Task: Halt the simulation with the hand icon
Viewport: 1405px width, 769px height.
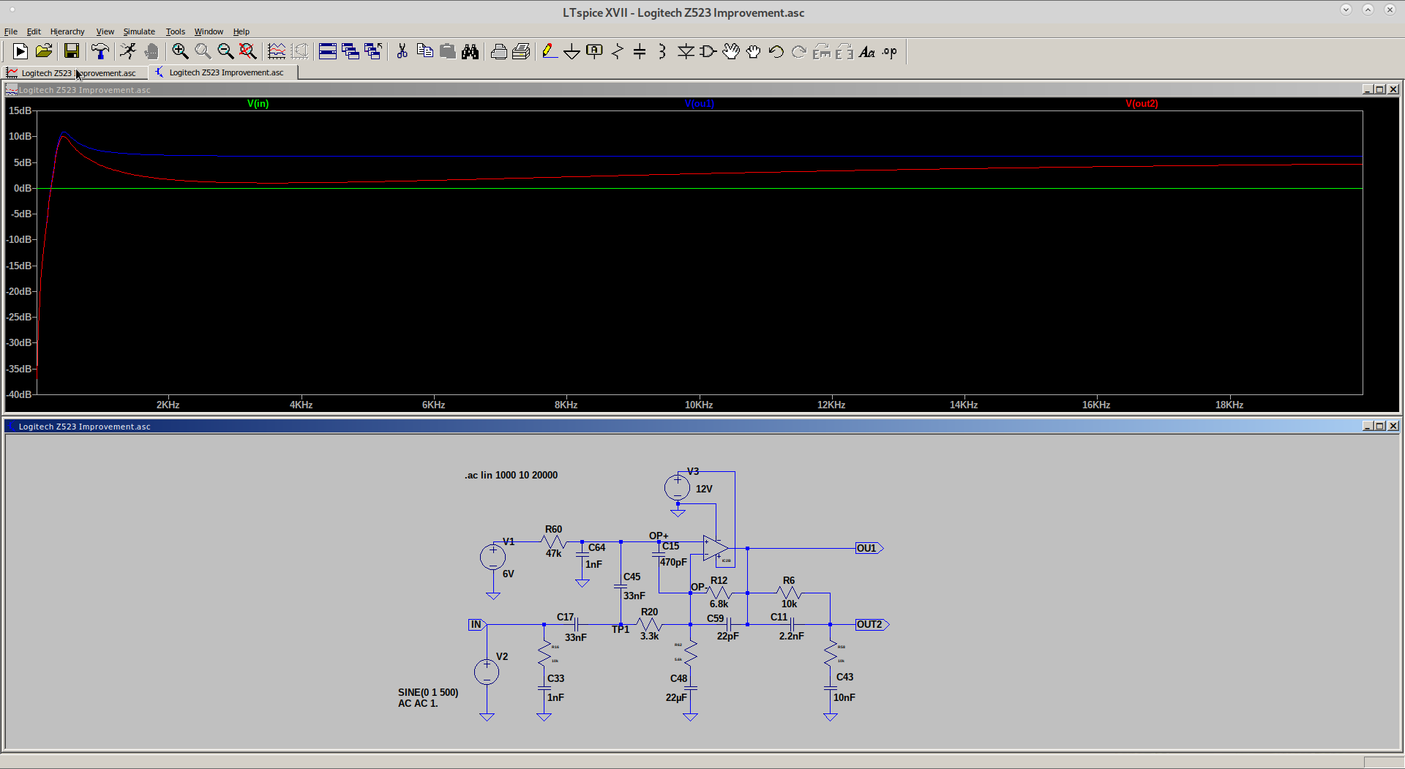Action: (151, 51)
